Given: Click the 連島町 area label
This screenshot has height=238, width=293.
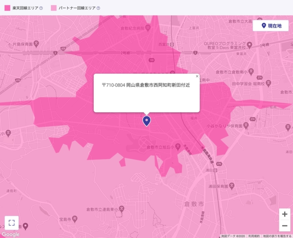Looking at the screenshot, I should [11, 191].
